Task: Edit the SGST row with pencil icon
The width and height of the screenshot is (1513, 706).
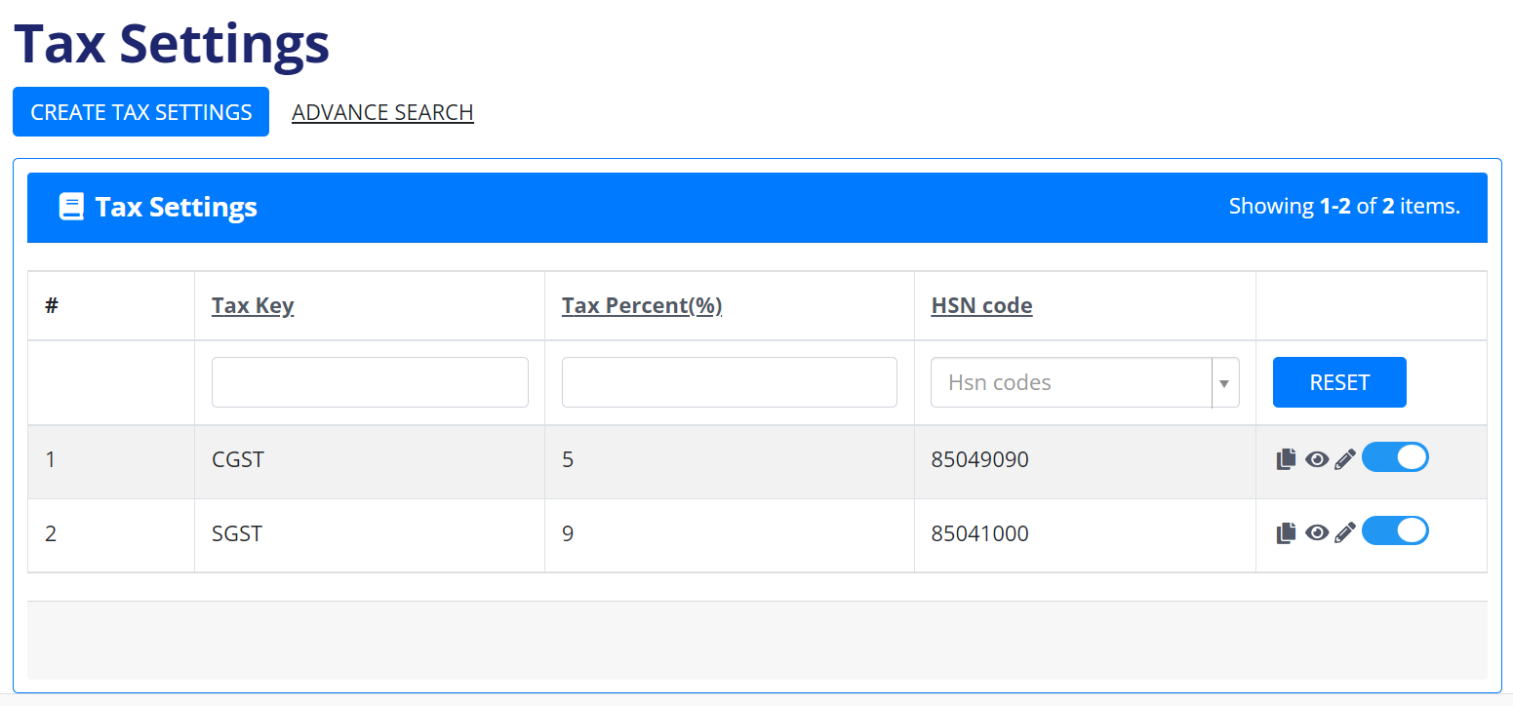Action: click(1345, 532)
